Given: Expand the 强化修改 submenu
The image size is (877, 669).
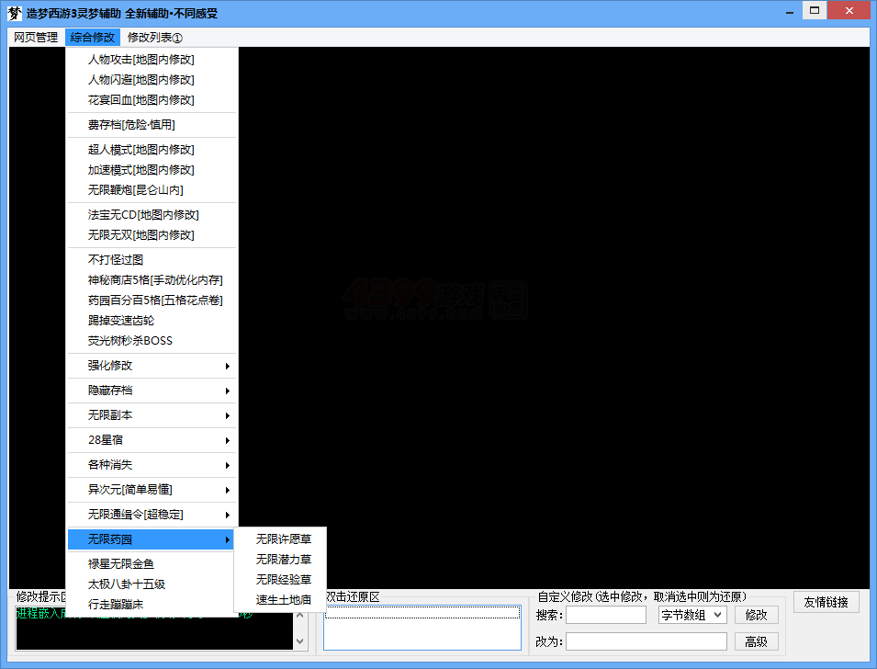Looking at the screenshot, I should point(152,366).
